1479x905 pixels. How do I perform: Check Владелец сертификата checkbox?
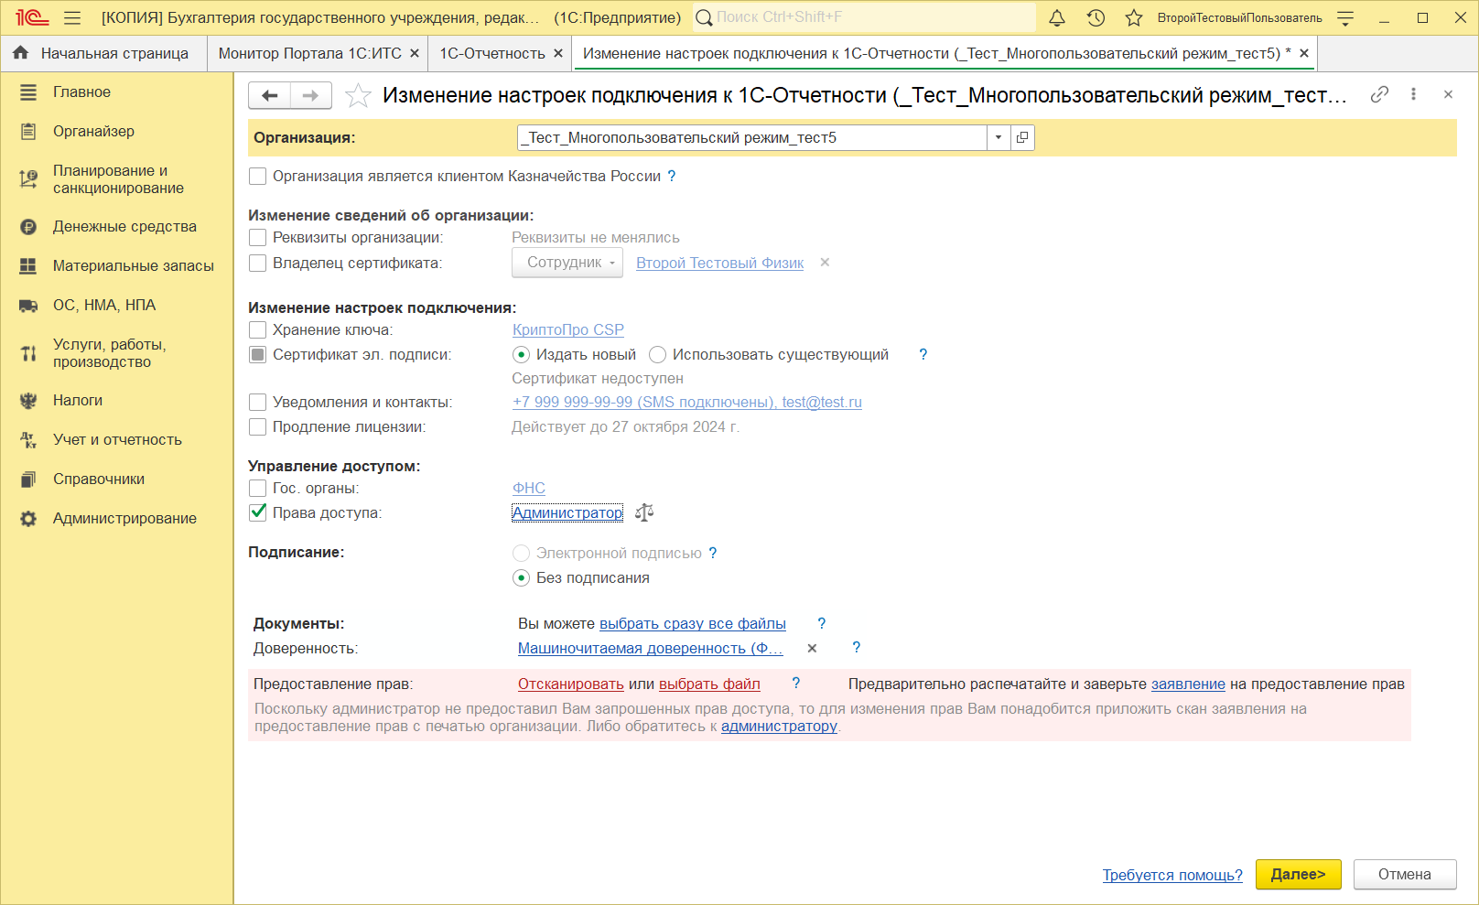[258, 264]
